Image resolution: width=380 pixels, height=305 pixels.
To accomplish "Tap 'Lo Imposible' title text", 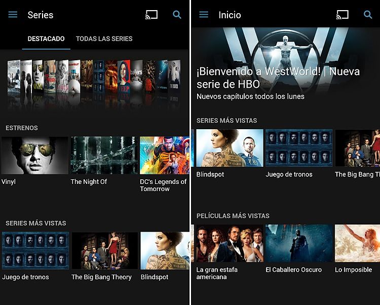I will click(x=353, y=270).
